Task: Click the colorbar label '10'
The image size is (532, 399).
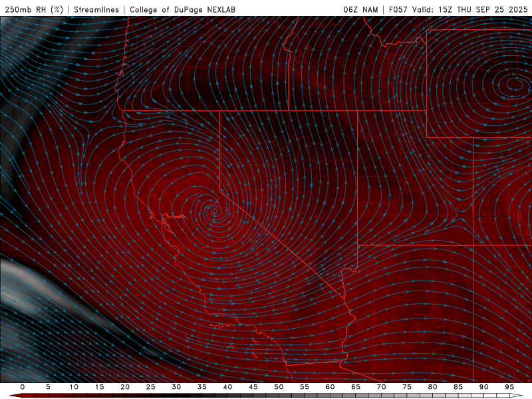Action: pyautogui.click(x=74, y=387)
